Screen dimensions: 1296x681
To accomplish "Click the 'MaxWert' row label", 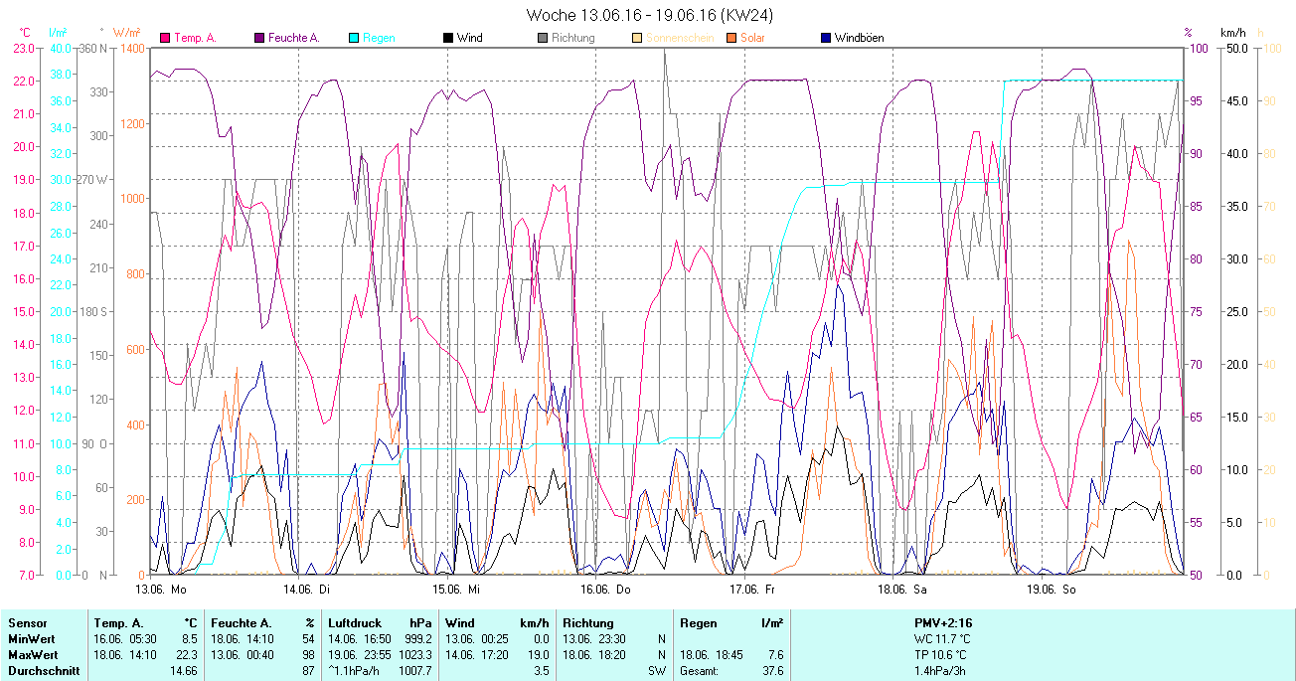I will [31, 655].
